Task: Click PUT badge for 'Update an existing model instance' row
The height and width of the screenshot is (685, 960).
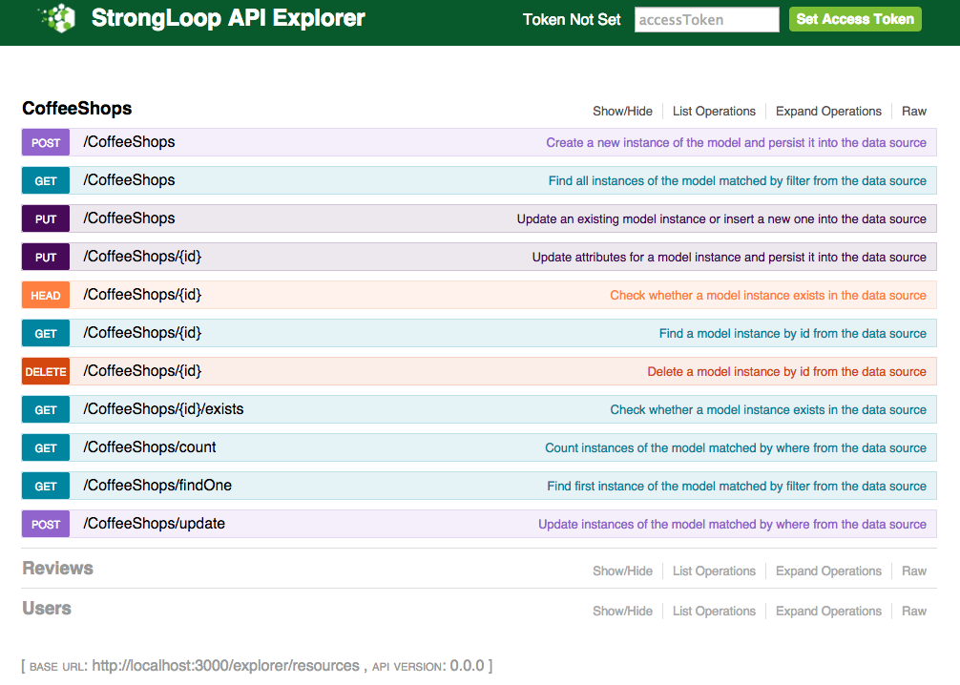Action: (x=46, y=219)
